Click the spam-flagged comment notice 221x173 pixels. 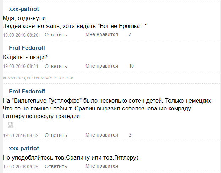38,77
